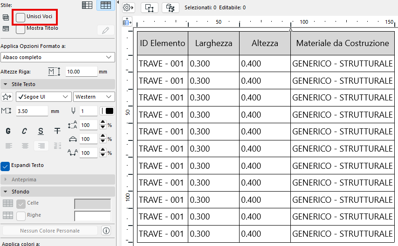Open the info icon beside Nessun Colore Personale

[106, 231]
